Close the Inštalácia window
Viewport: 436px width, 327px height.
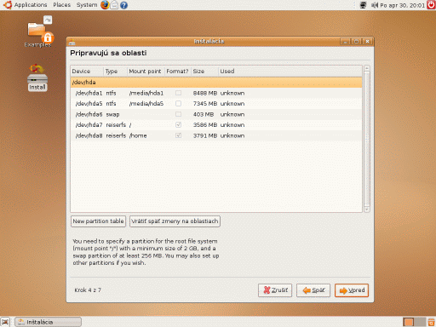pyautogui.click(x=367, y=42)
